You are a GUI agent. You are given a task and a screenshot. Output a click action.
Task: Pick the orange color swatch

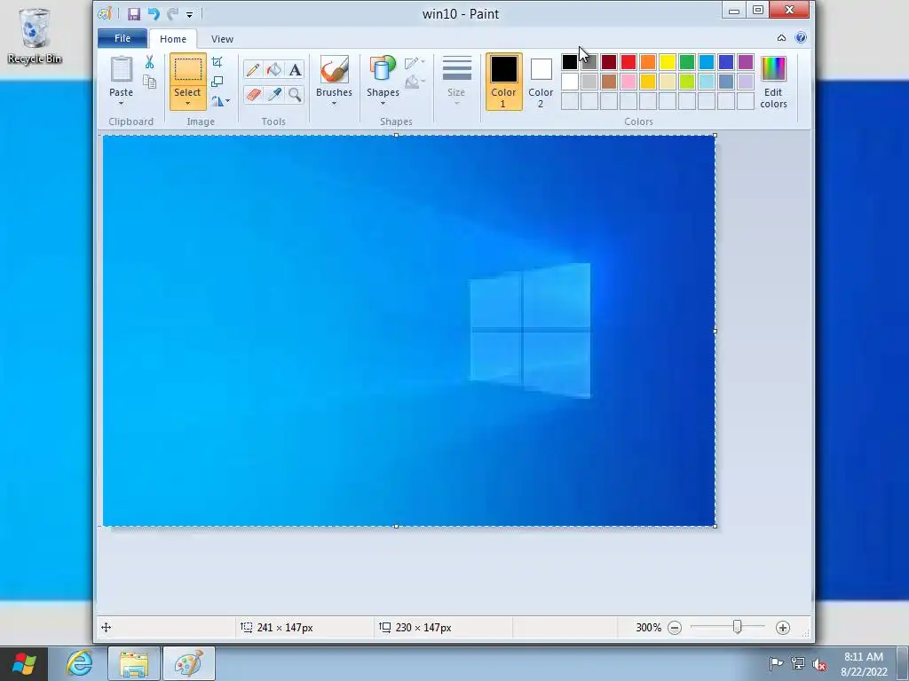click(647, 62)
